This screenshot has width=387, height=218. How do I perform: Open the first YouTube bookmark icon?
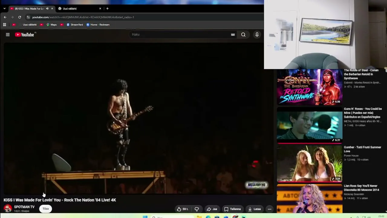point(14,25)
